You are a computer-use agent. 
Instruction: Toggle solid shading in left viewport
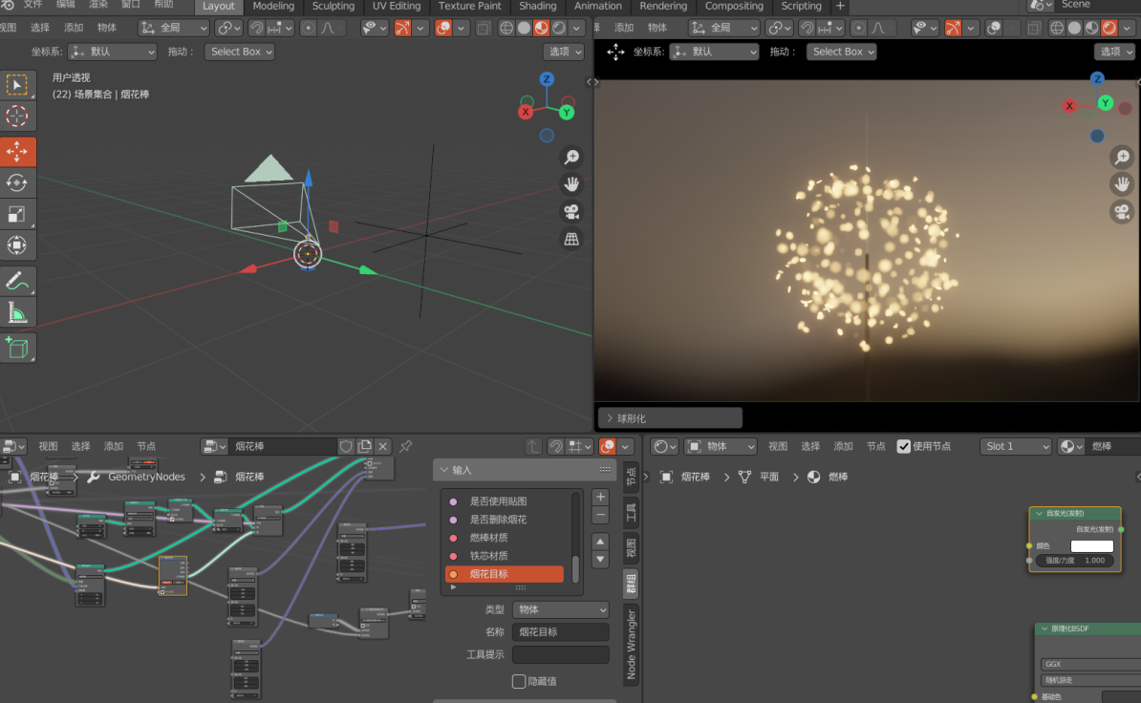pyautogui.click(x=524, y=28)
